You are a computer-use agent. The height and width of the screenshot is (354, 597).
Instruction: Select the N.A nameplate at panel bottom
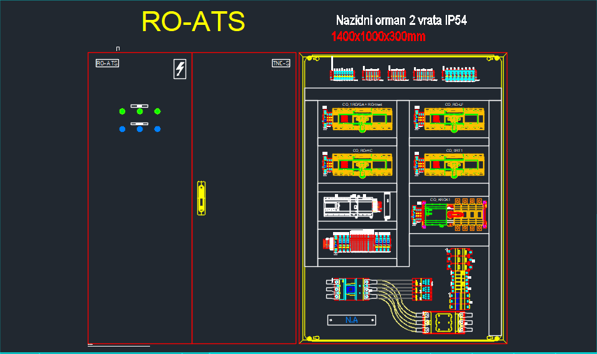(352, 320)
